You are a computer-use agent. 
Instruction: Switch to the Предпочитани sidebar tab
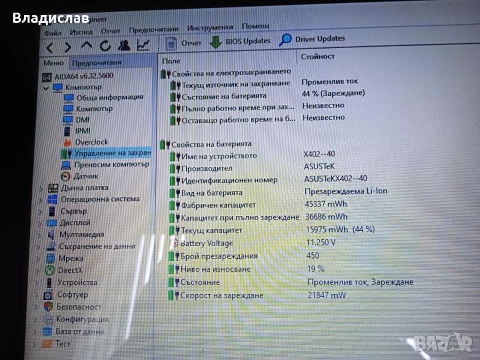[97, 62]
